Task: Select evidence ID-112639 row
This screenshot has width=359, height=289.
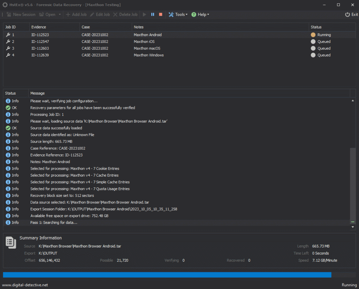Action: pos(179,55)
